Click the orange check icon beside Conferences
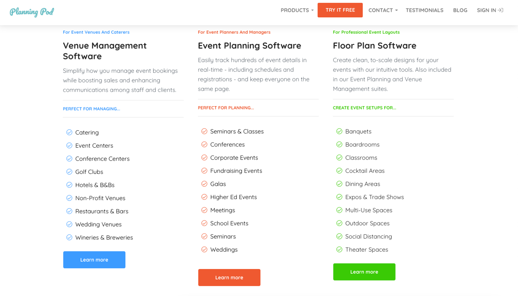Image resolution: width=518 pixels, height=296 pixels. [204, 144]
